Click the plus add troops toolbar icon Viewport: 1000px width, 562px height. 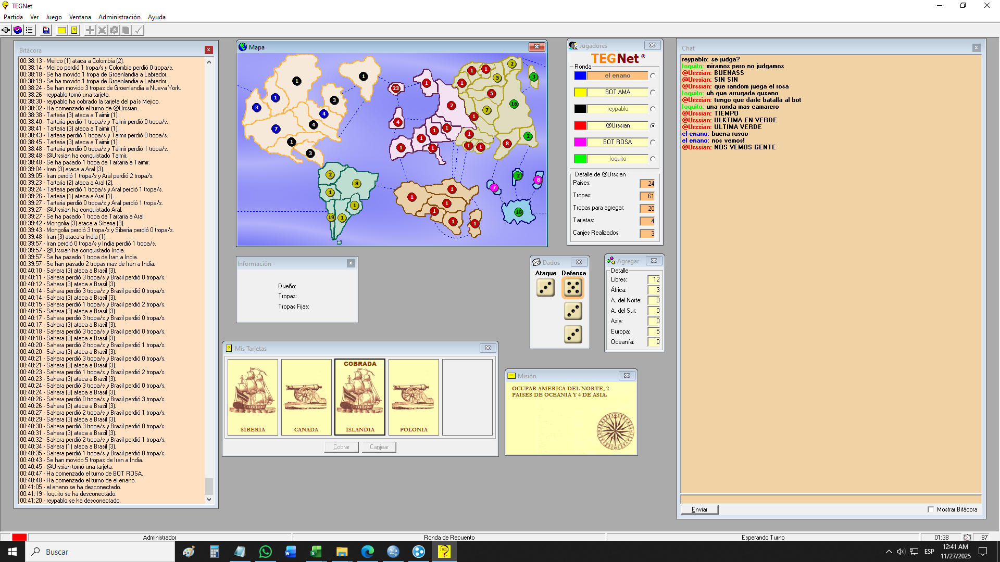pos(90,30)
